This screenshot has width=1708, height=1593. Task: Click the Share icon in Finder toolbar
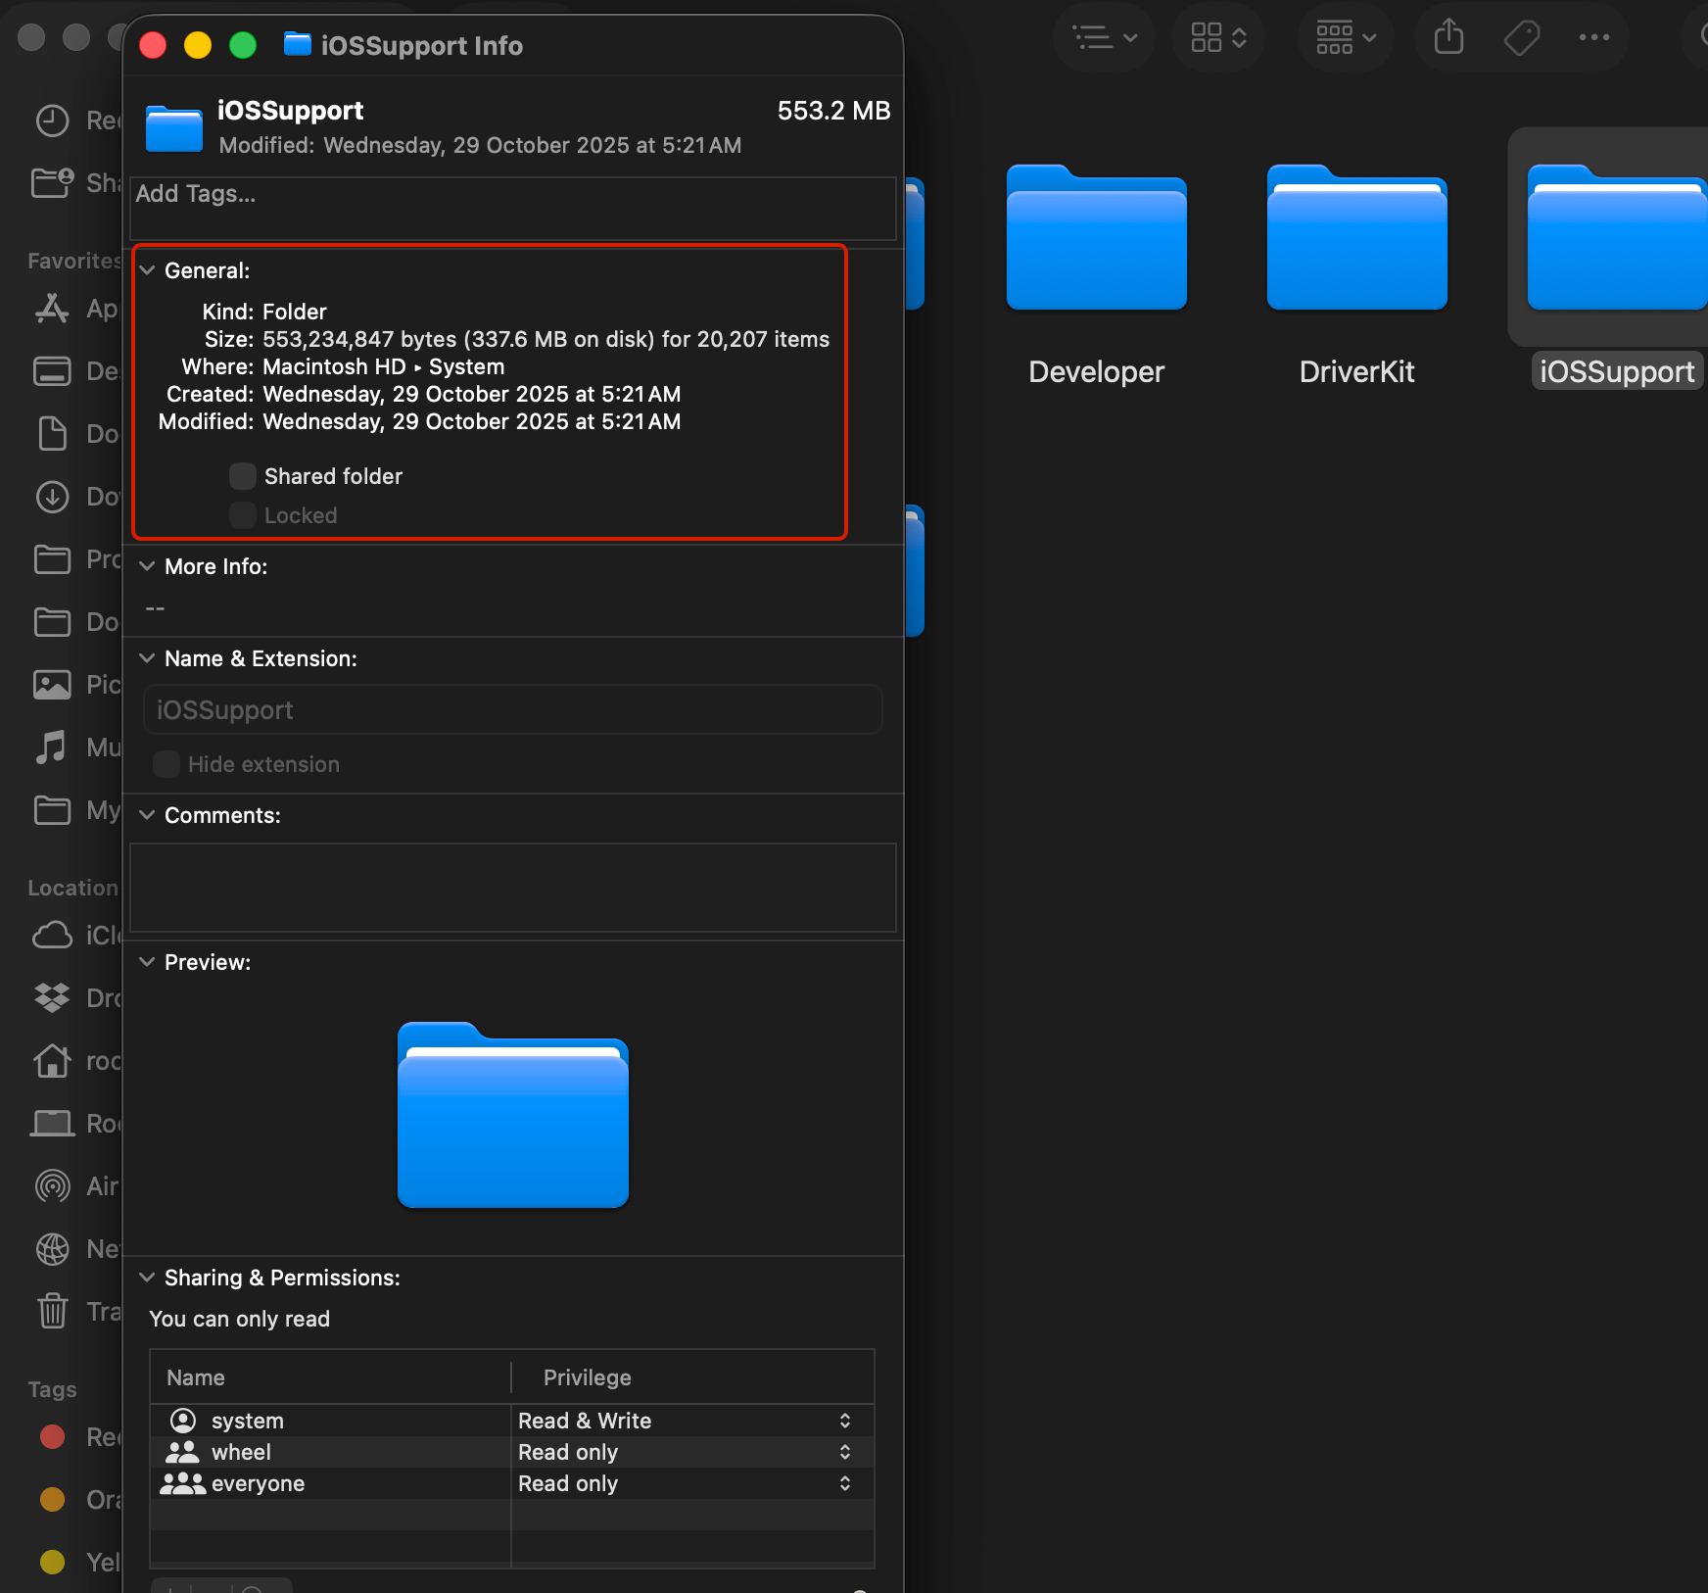point(1448,37)
